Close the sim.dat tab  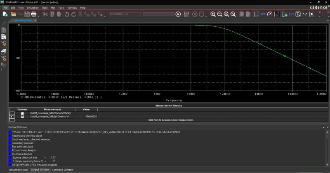click(35, 21)
